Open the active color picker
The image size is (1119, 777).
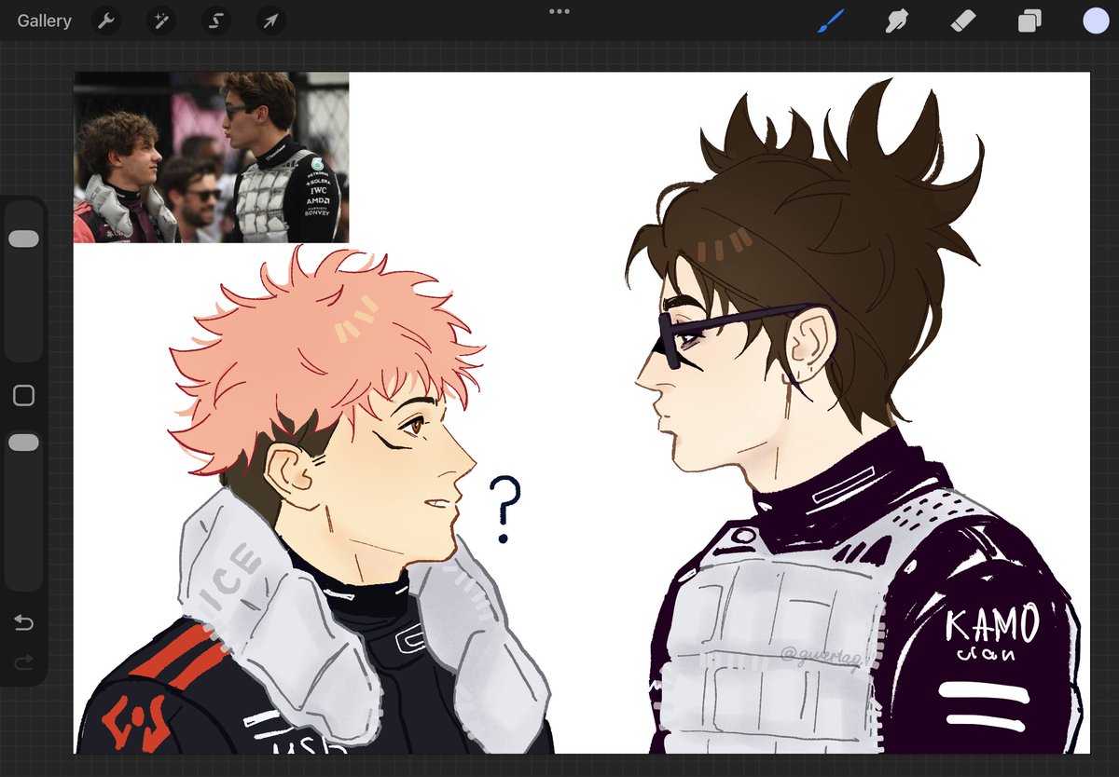point(1096,20)
